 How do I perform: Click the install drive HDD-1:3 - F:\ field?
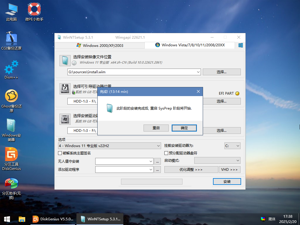tap(82, 130)
